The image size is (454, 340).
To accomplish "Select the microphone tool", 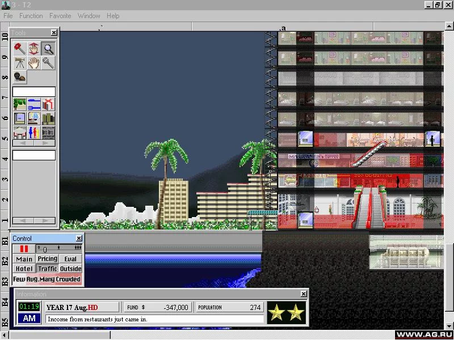I will click(x=48, y=63).
